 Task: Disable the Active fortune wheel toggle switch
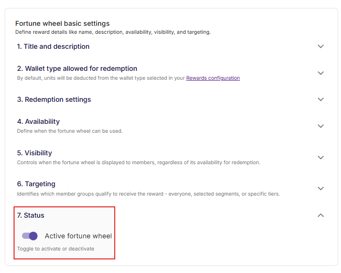(x=30, y=236)
